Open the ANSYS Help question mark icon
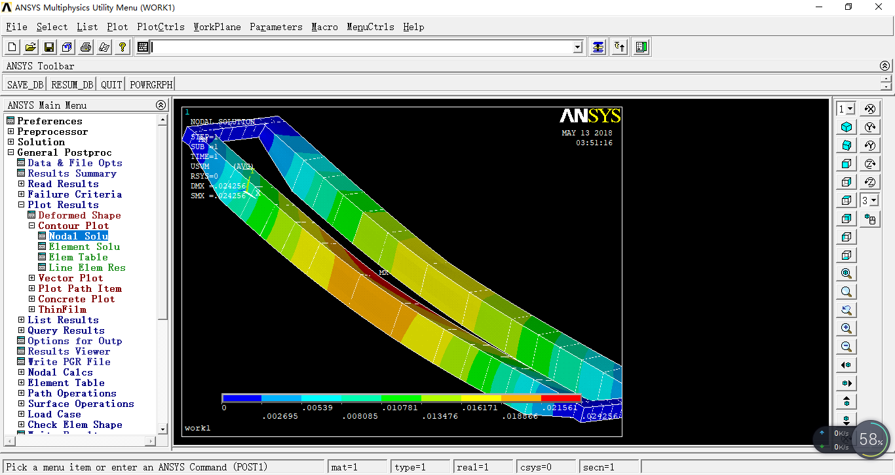 pos(122,47)
